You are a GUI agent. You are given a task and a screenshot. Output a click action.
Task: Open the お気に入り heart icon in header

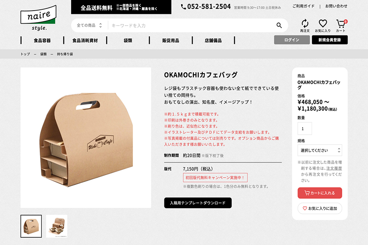coord(323,26)
